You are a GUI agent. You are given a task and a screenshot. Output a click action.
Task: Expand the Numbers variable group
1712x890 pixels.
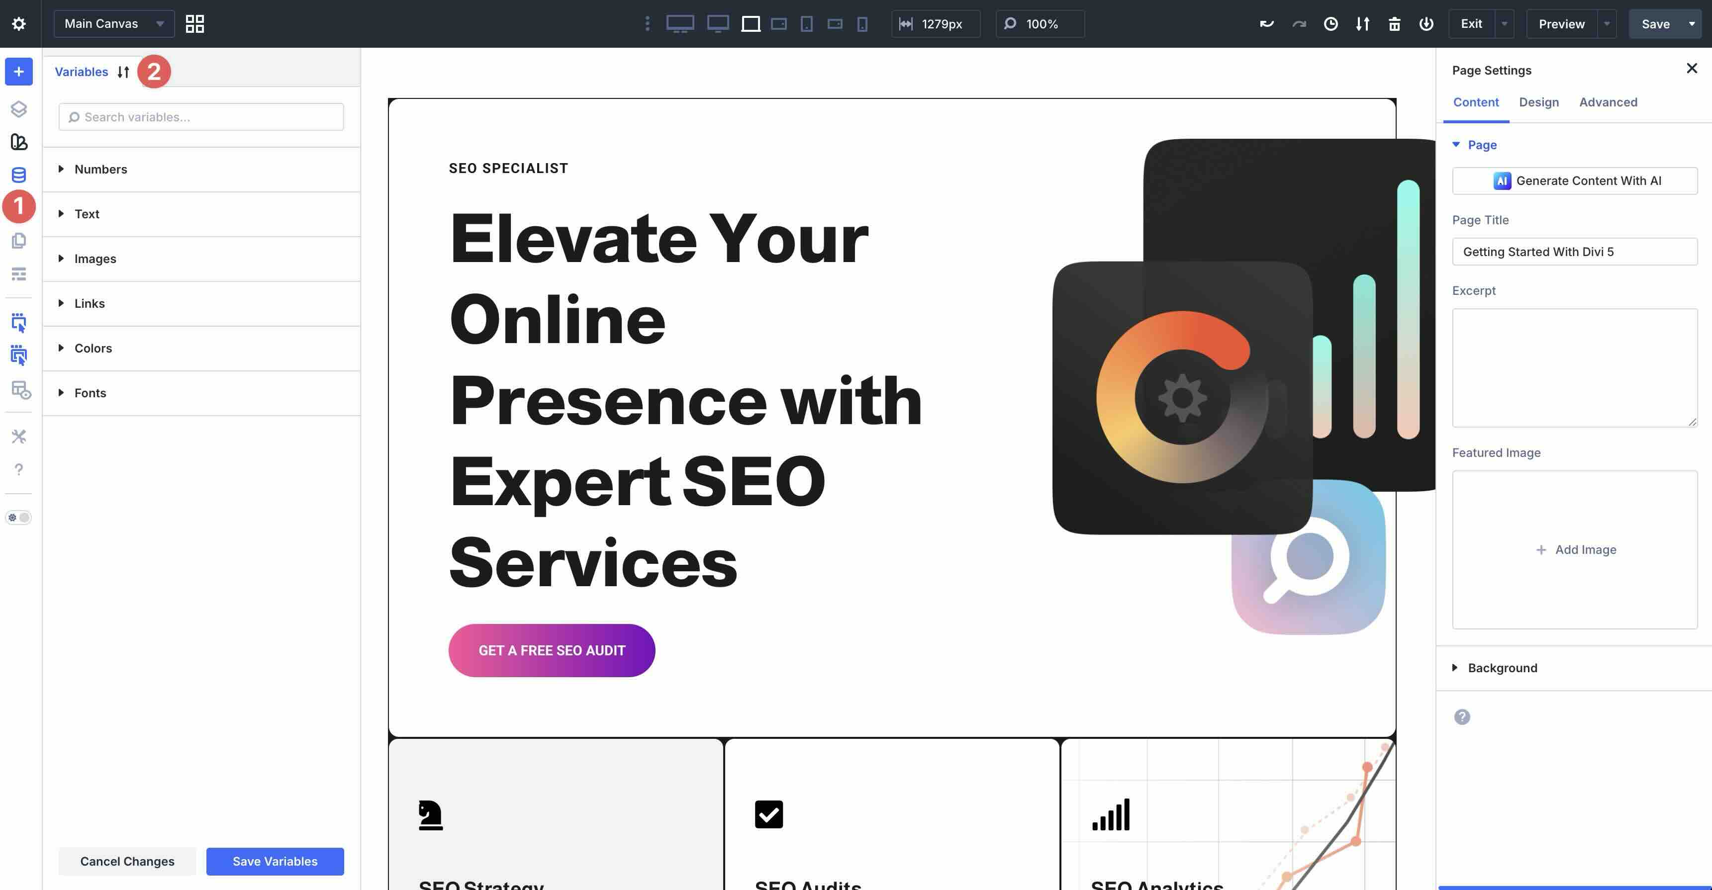pos(100,170)
